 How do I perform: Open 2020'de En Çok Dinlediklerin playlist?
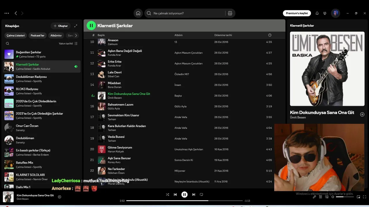click(x=42, y=103)
